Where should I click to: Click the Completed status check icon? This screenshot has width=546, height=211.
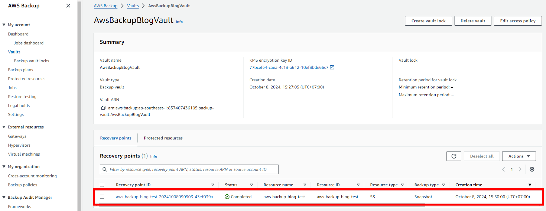click(227, 197)
